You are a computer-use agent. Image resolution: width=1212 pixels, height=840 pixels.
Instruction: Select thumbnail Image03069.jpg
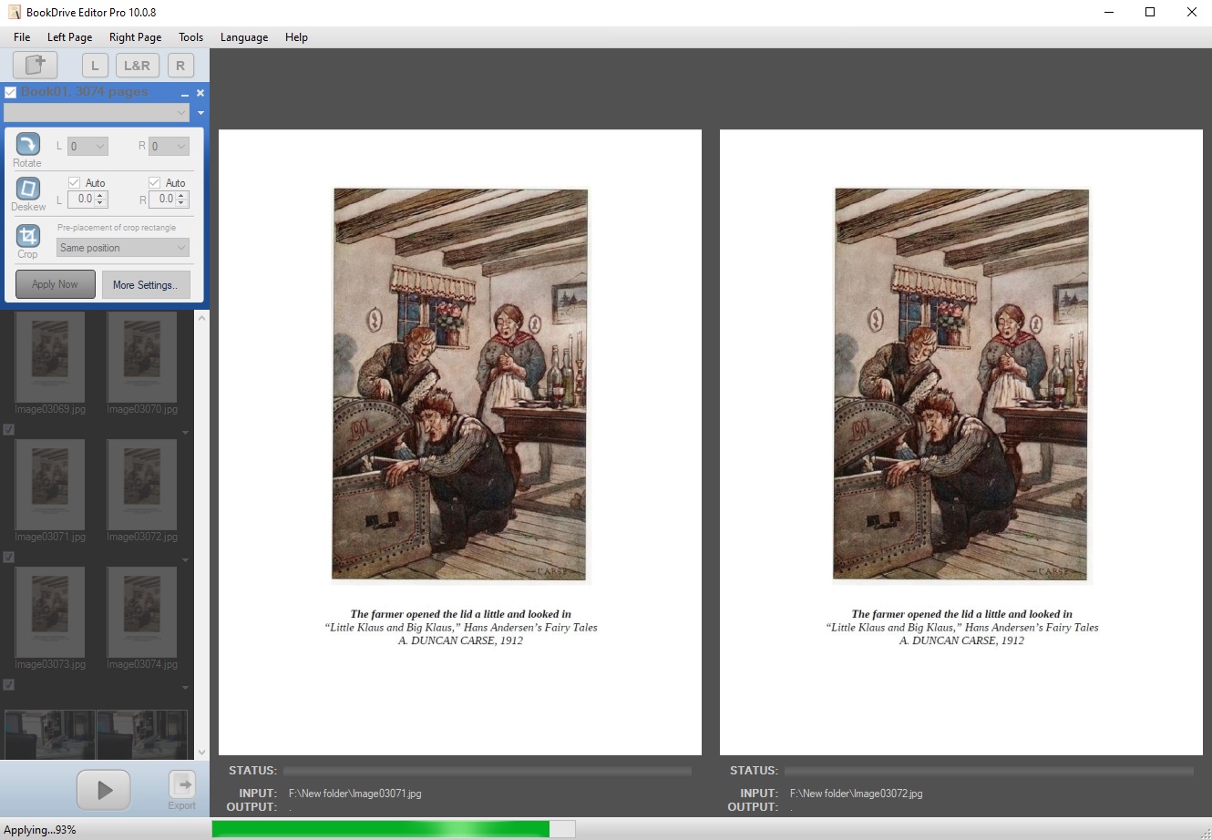tap(50, 358)
